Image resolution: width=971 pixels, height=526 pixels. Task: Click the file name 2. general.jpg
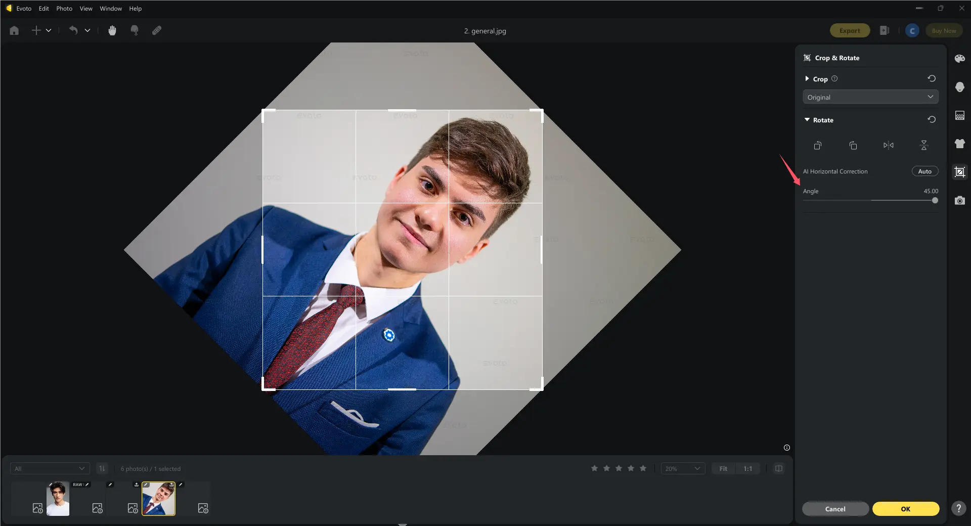[x=485, y=31]
